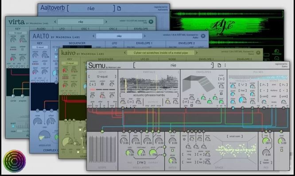This screenshot has height=176, width=295.
Task: Click the Kaivo settings gear icon
Action: click(x=258, y=52)
